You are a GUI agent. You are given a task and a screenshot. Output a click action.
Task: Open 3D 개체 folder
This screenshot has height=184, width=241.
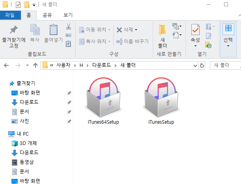click(28, 143)
